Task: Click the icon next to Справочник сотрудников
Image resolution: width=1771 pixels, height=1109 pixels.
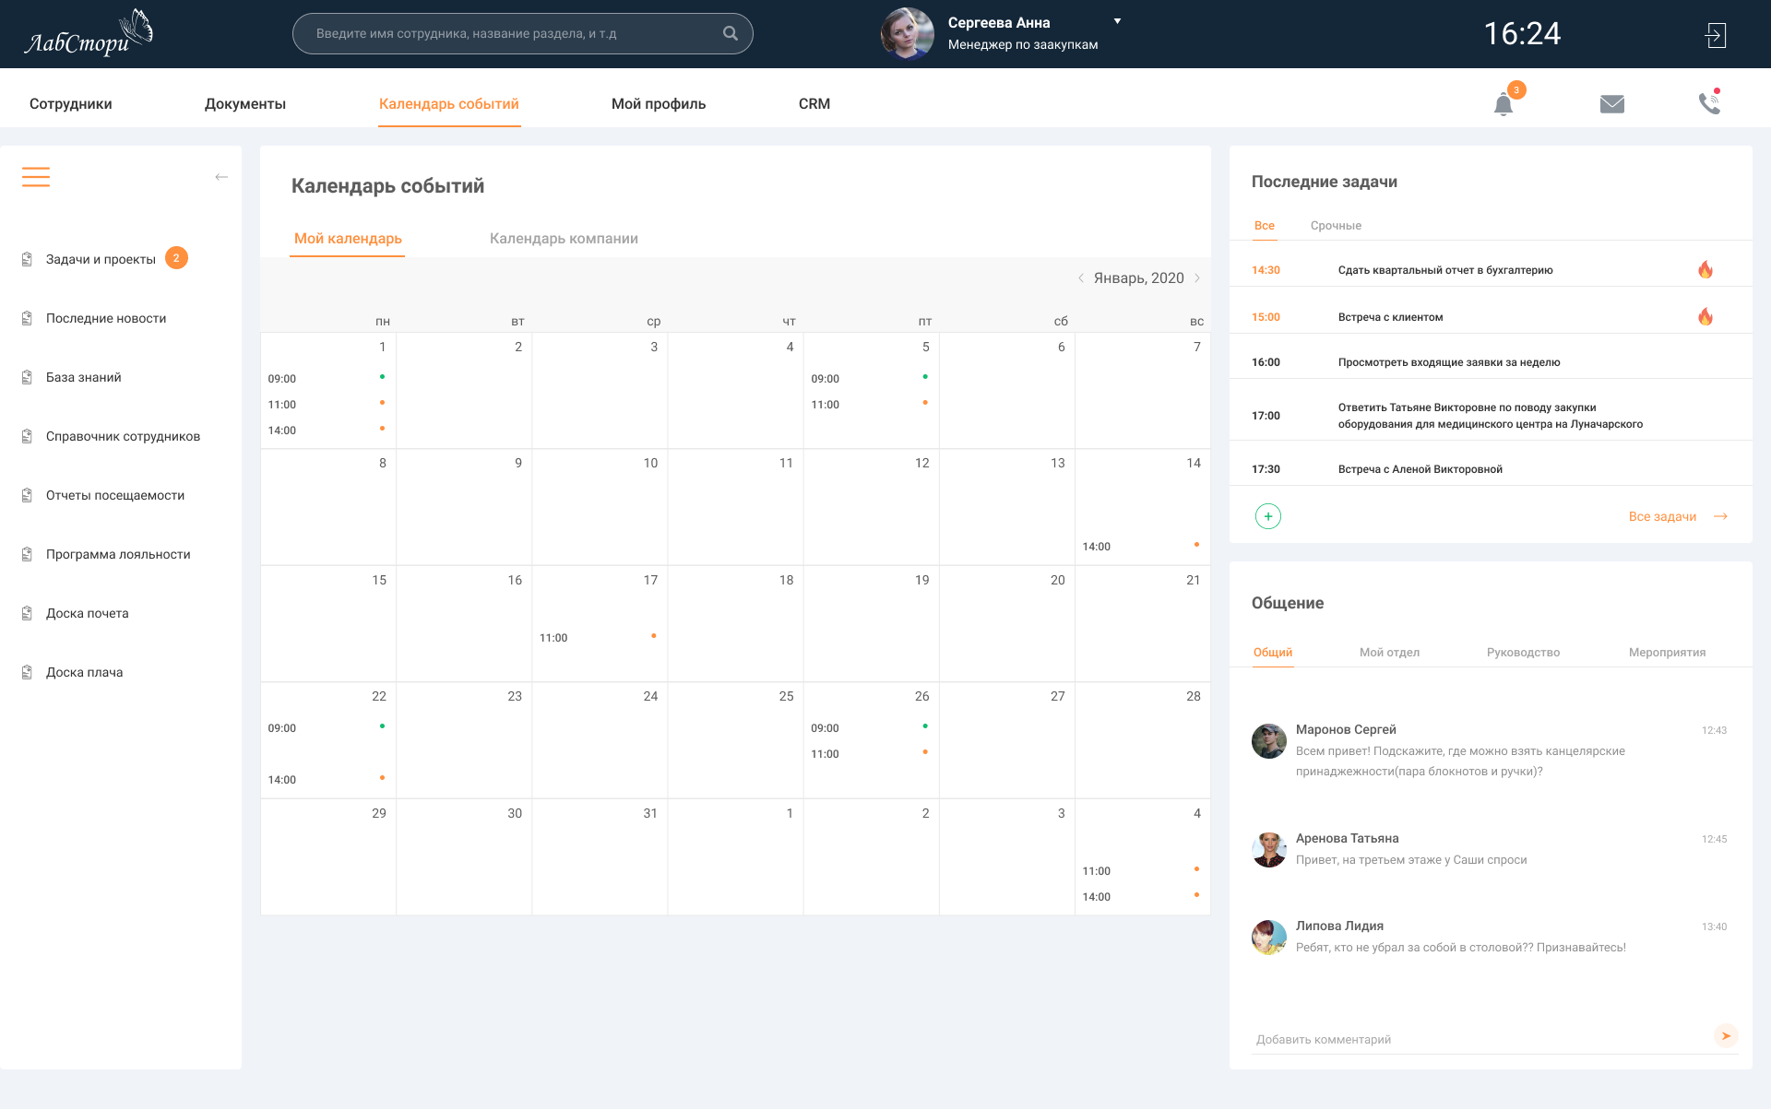Action: [x=27, y=436]
